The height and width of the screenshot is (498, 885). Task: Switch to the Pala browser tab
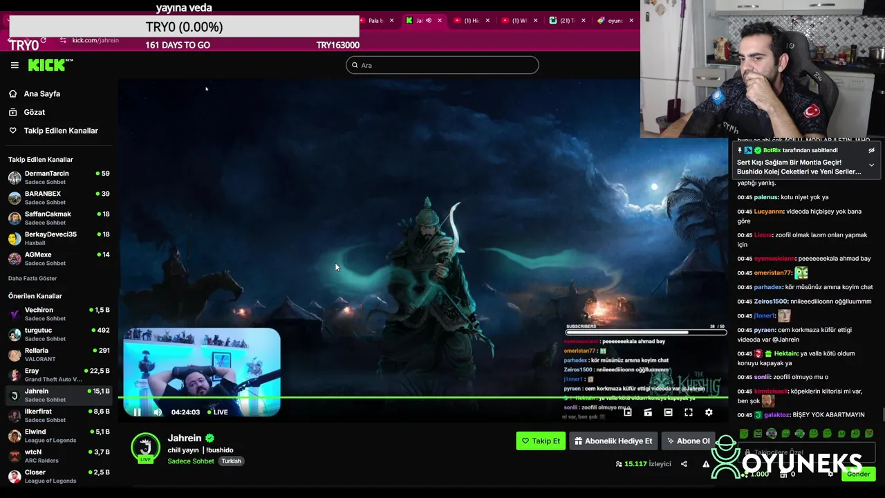click(x=378, y=21)
